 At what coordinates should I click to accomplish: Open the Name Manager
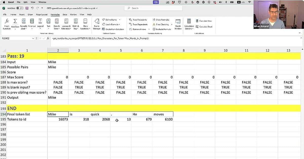(x=97, y=23)
